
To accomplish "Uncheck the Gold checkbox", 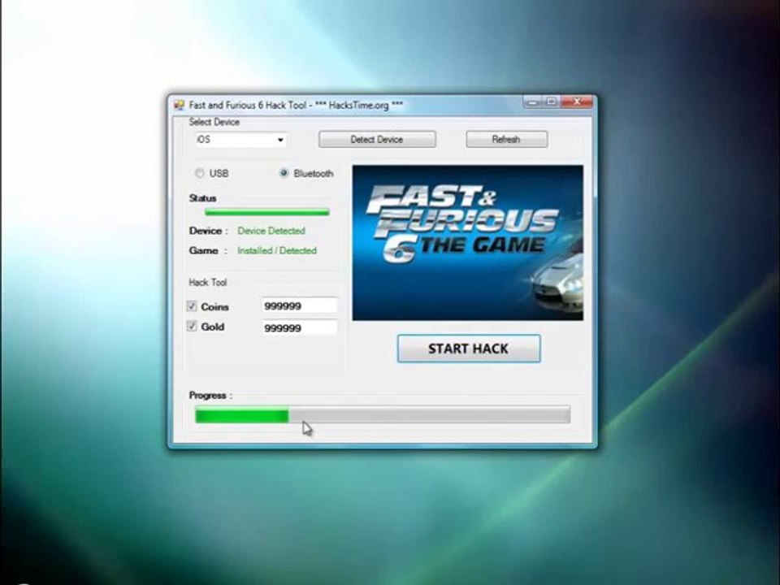I will click(192, 327).
